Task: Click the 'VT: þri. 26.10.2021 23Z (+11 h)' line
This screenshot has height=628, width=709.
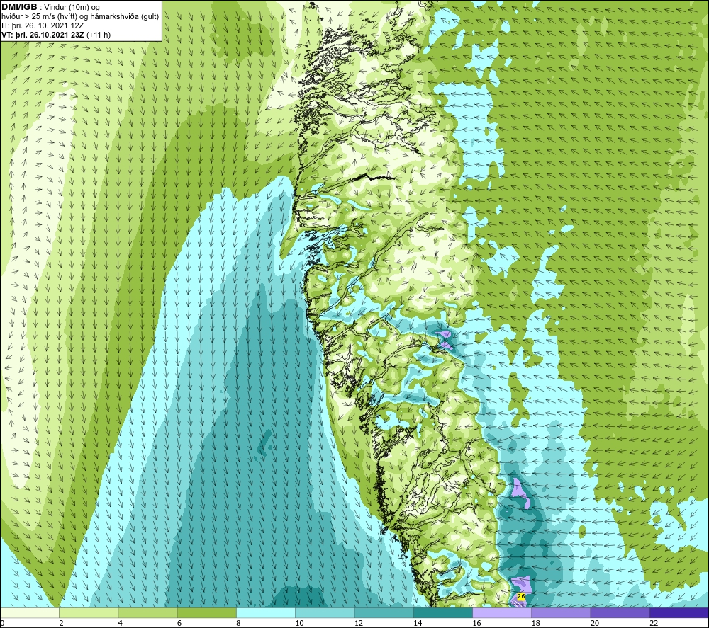Action: click(x=55, y=35)
